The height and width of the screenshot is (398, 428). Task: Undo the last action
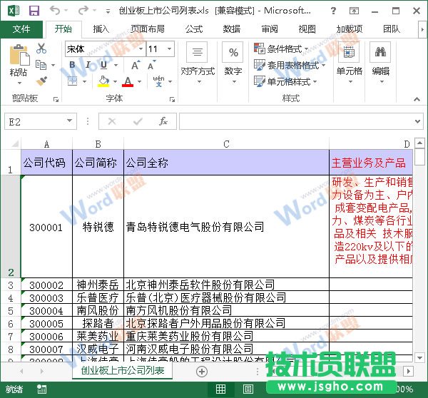(x=55, y=11)
